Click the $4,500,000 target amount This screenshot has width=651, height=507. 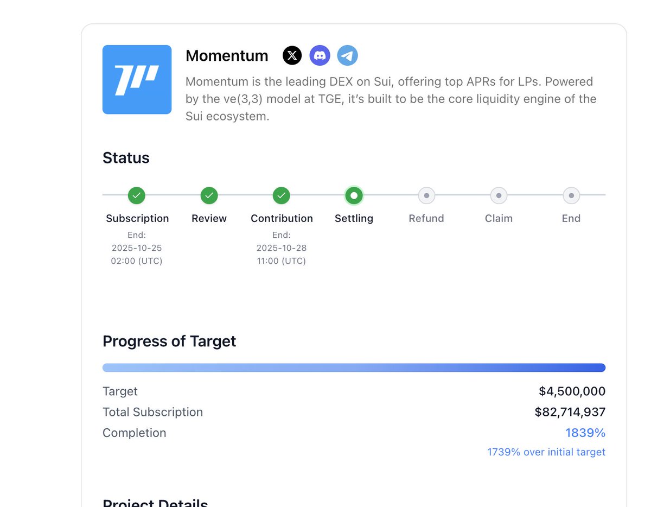pos(572,391)
